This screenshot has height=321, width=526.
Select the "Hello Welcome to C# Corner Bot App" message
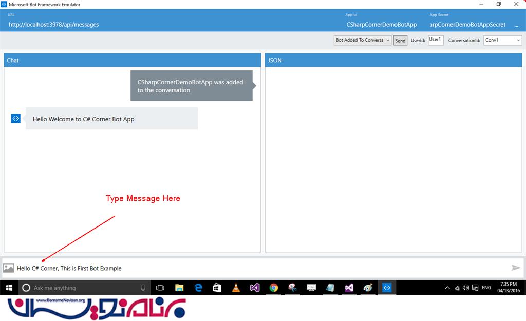111,119
